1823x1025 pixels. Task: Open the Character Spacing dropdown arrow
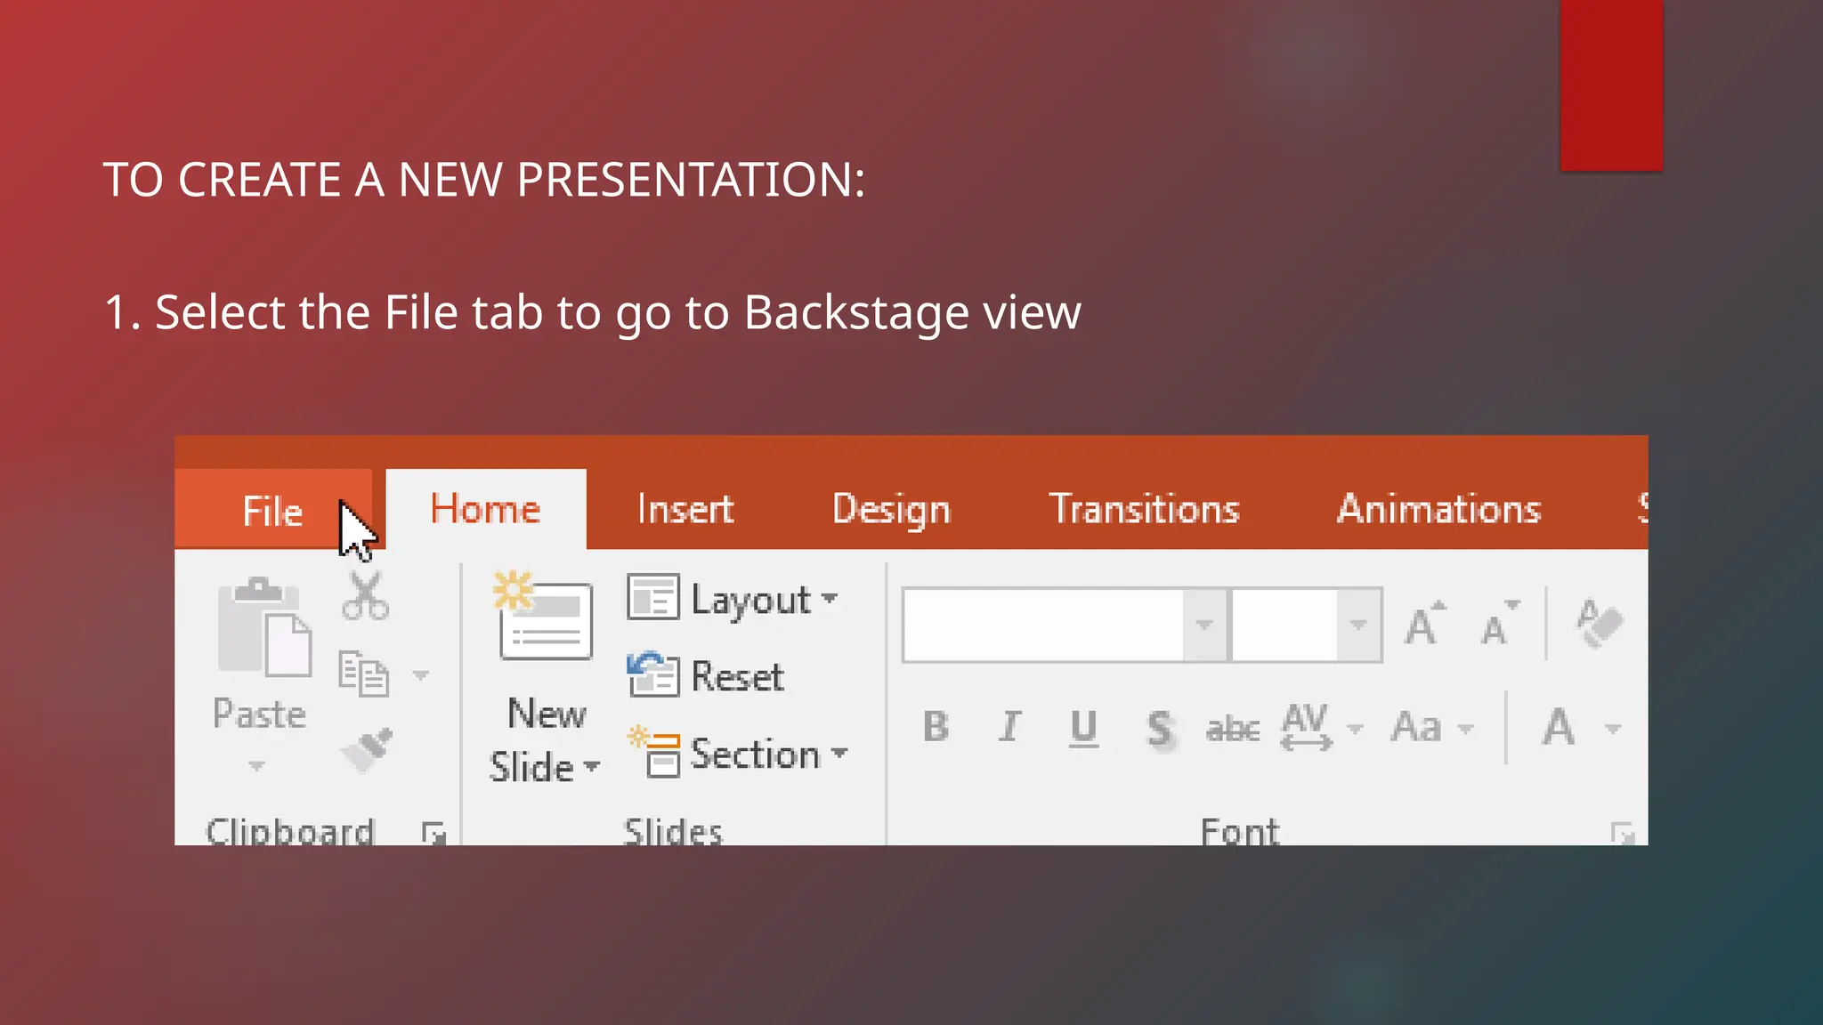tap(1355, 729)
